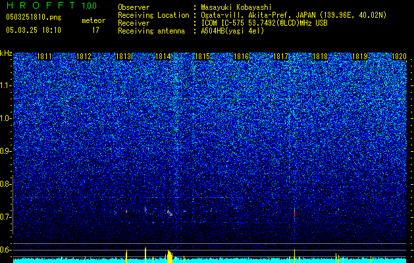This screenshot has width=414, height=263.
Task: Click the 0.6 kHz axis label
Action: [5, 250]
